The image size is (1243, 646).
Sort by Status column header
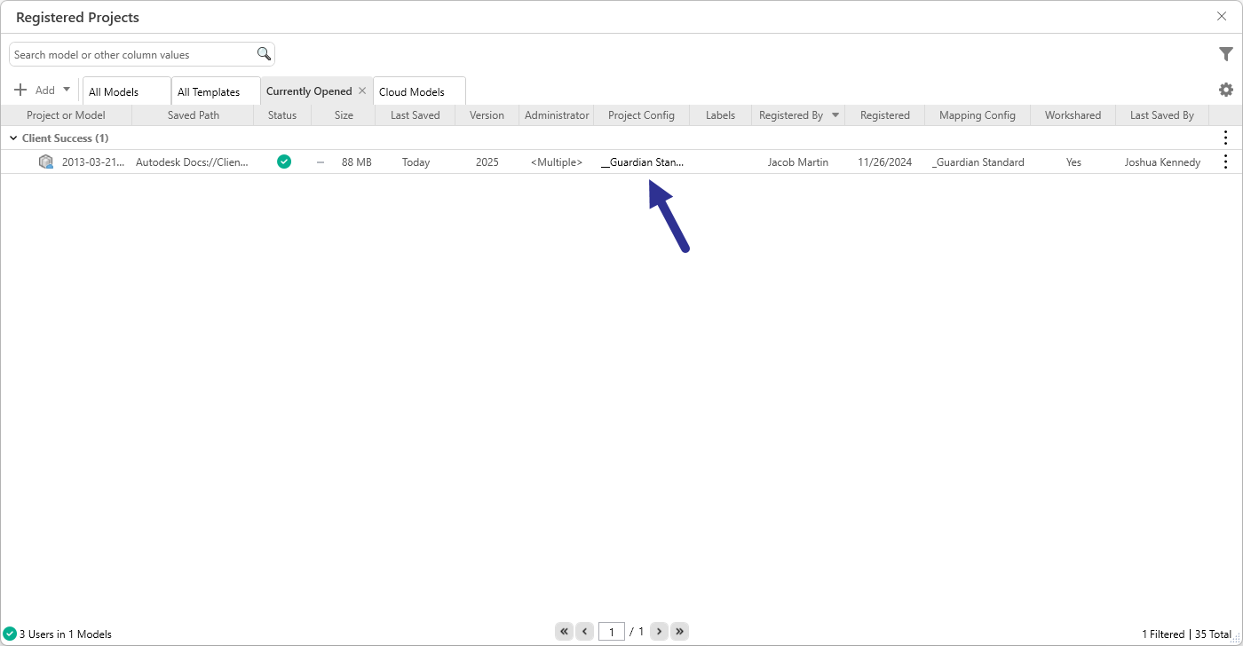282,115
